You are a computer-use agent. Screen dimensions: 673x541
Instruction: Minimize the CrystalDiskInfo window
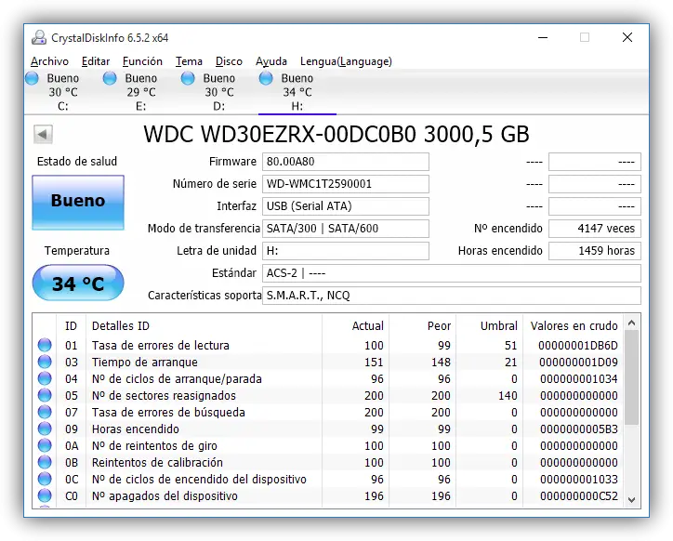point(543,37)
